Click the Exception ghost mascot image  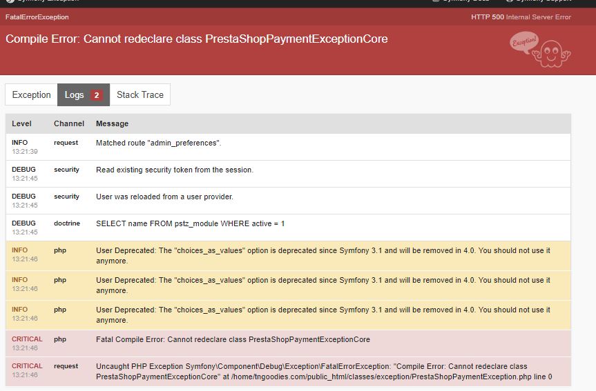tap(540, 50)
